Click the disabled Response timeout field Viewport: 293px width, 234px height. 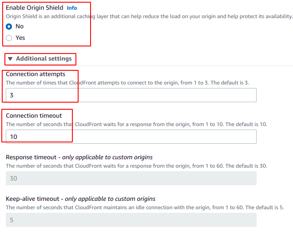pos(131,178)
